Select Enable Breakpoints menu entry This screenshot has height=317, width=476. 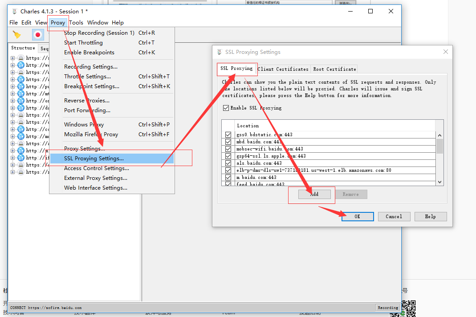112,52
